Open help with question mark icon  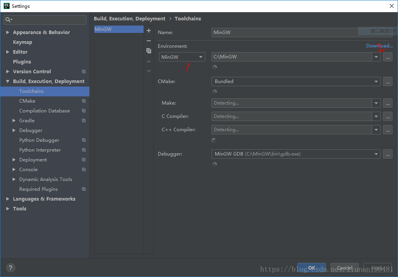tap(11, 268)
